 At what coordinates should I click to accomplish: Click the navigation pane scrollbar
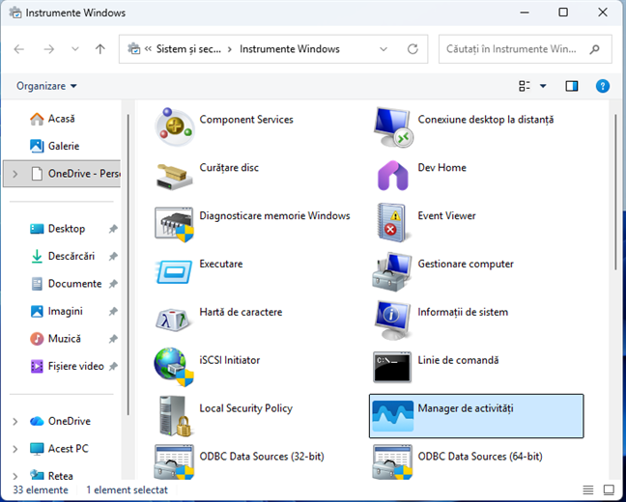pos(128,265)
